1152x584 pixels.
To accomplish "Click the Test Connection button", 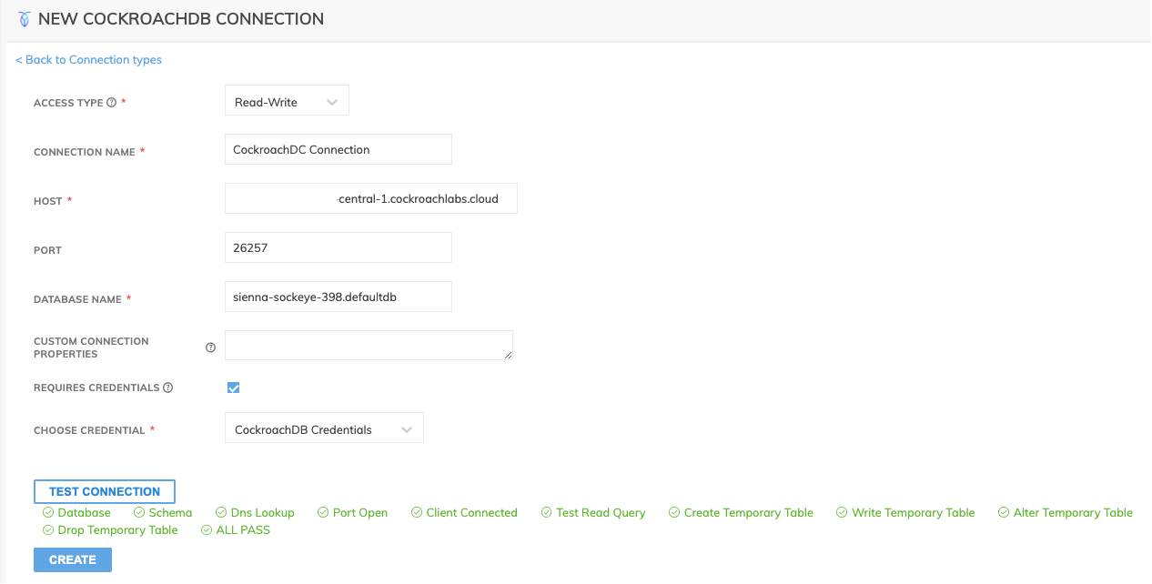I will (105, 491).
